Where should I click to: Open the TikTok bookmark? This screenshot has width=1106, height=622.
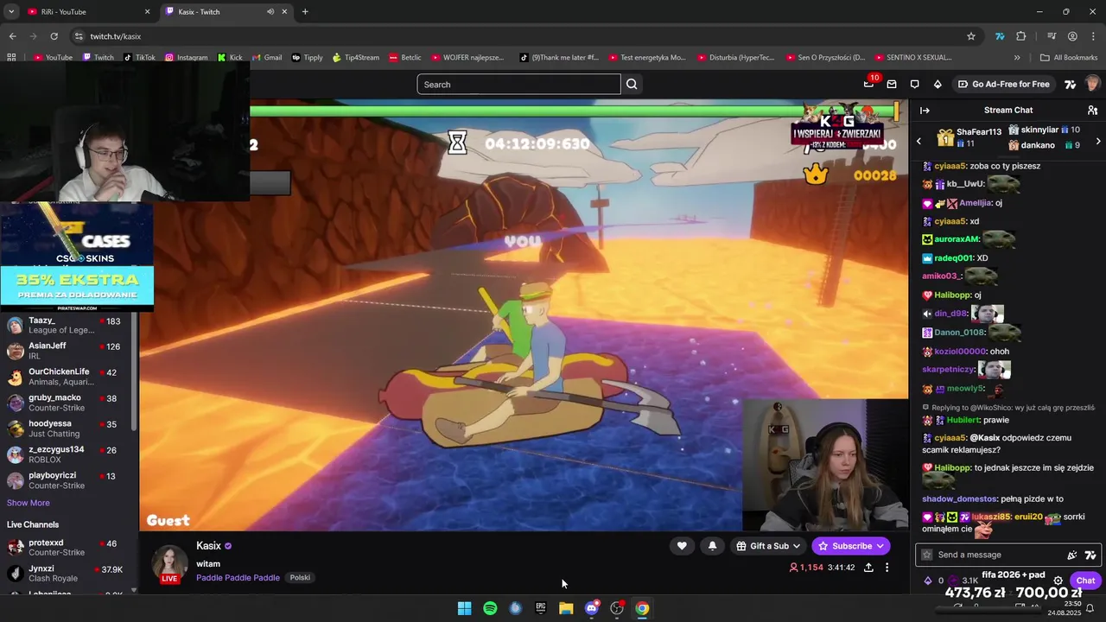(139, 58)
